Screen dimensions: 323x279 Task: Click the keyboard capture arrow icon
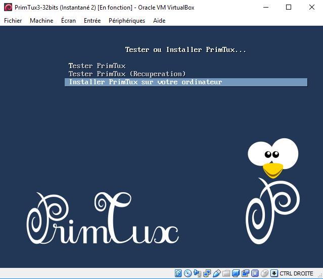tap(274, 273)
